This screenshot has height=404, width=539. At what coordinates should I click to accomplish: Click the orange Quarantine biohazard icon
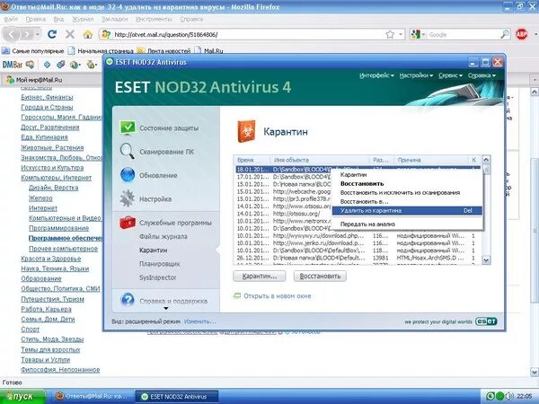pyautogui.click(x=246, y=131)
